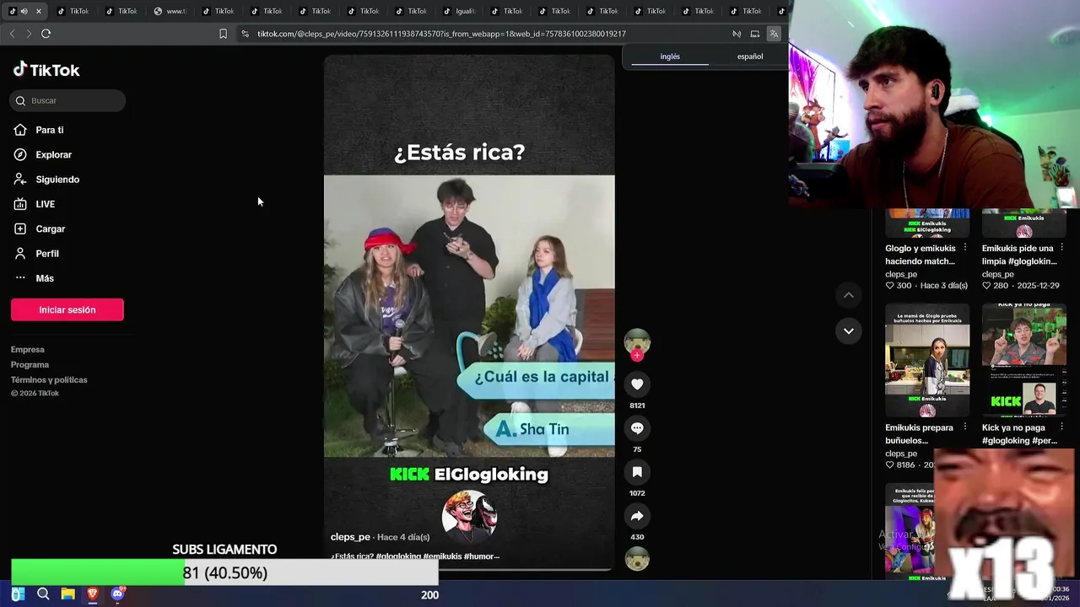The height and width of the screenshot is (607, 1080).
Task: Click the #glogloking hashtag in the caption
Action: coord(398,556)
